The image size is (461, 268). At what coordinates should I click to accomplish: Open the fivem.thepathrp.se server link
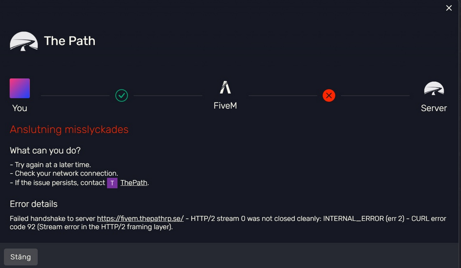pyautogui.click(x=140, y=218)
